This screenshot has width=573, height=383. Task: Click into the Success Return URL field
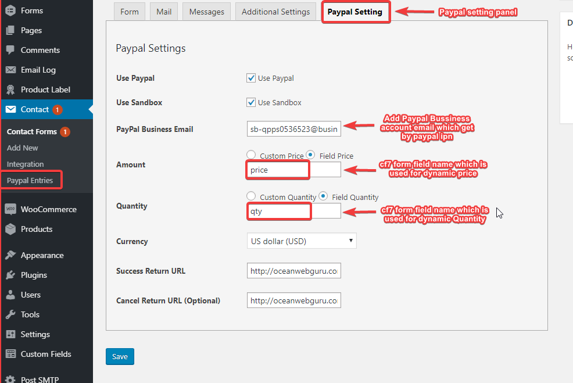(x=293, y=271)
